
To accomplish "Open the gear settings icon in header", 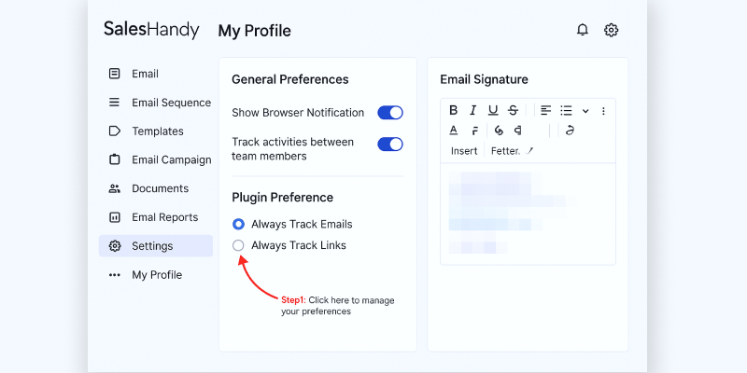I will pos(612,30).
